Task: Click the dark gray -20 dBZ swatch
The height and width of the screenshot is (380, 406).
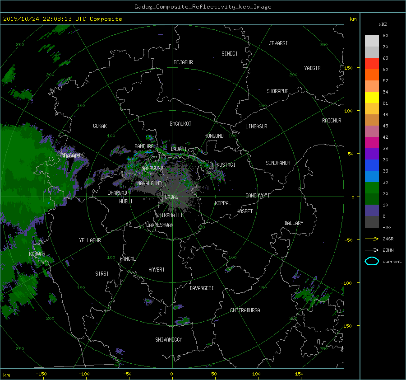Action: coord(372,221)
